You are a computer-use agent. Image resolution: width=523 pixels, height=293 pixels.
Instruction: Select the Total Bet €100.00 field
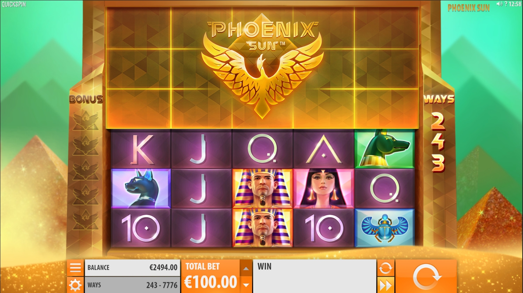(x=211, y=277)
